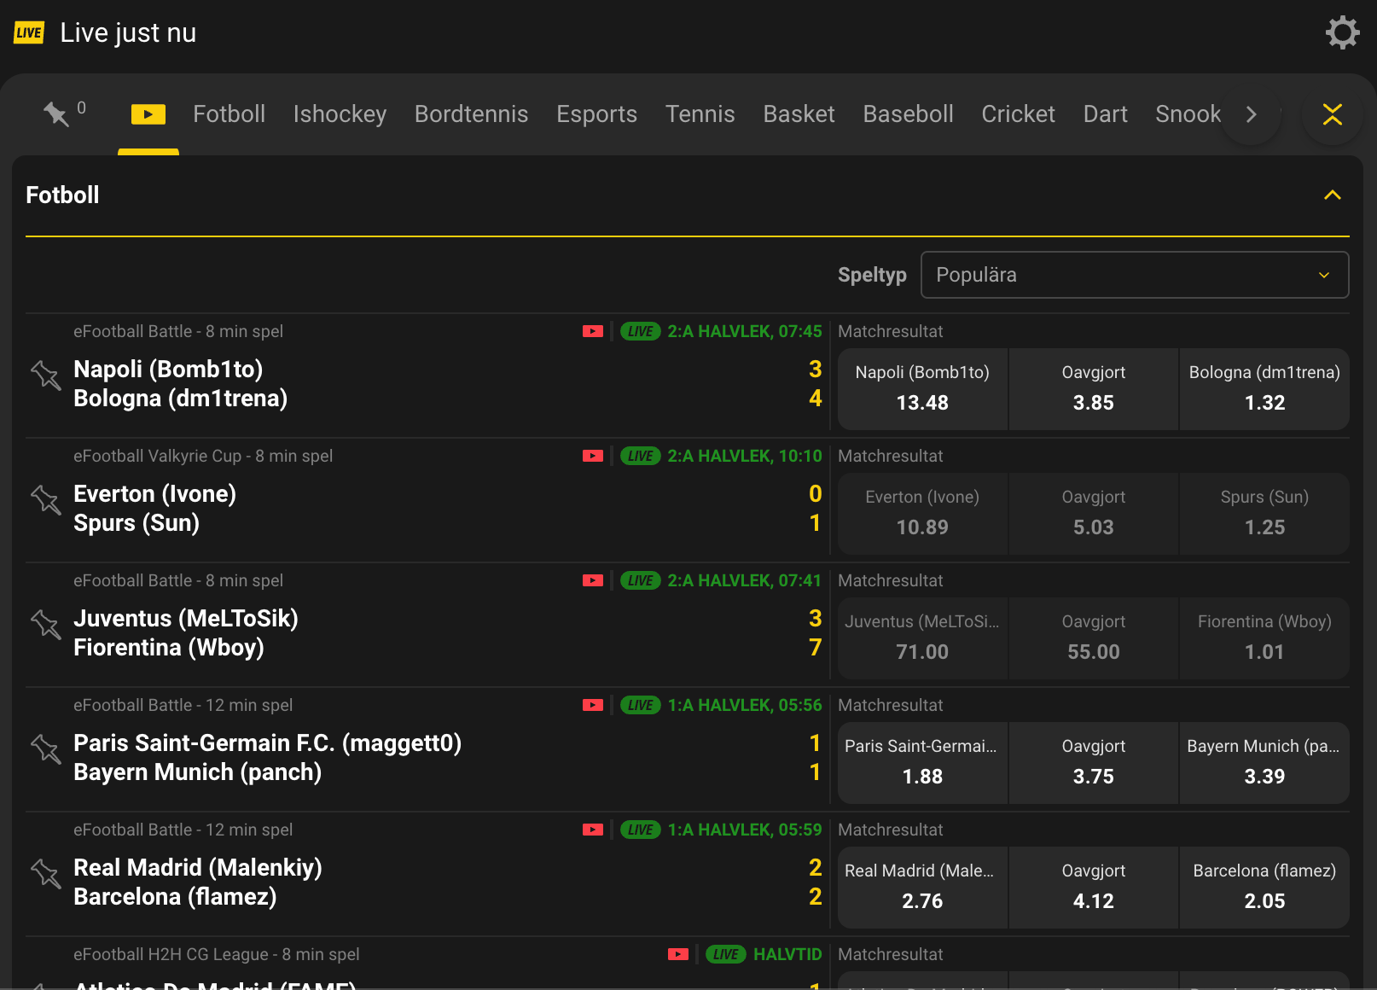Switch to the Fotboll tab

229,114
